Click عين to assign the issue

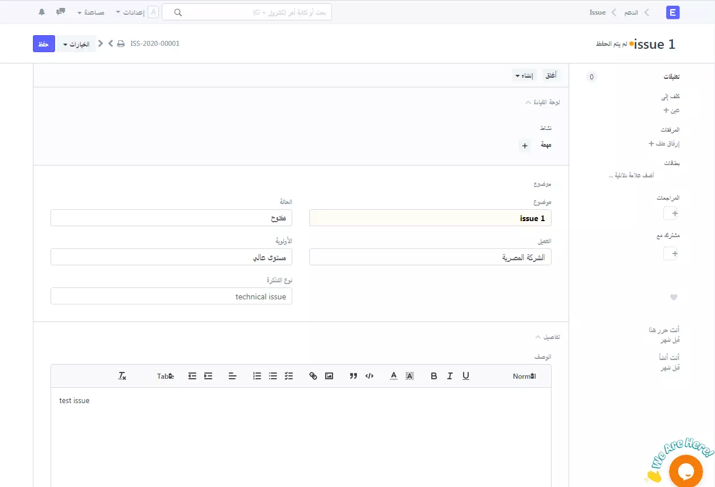click(671, 111)
